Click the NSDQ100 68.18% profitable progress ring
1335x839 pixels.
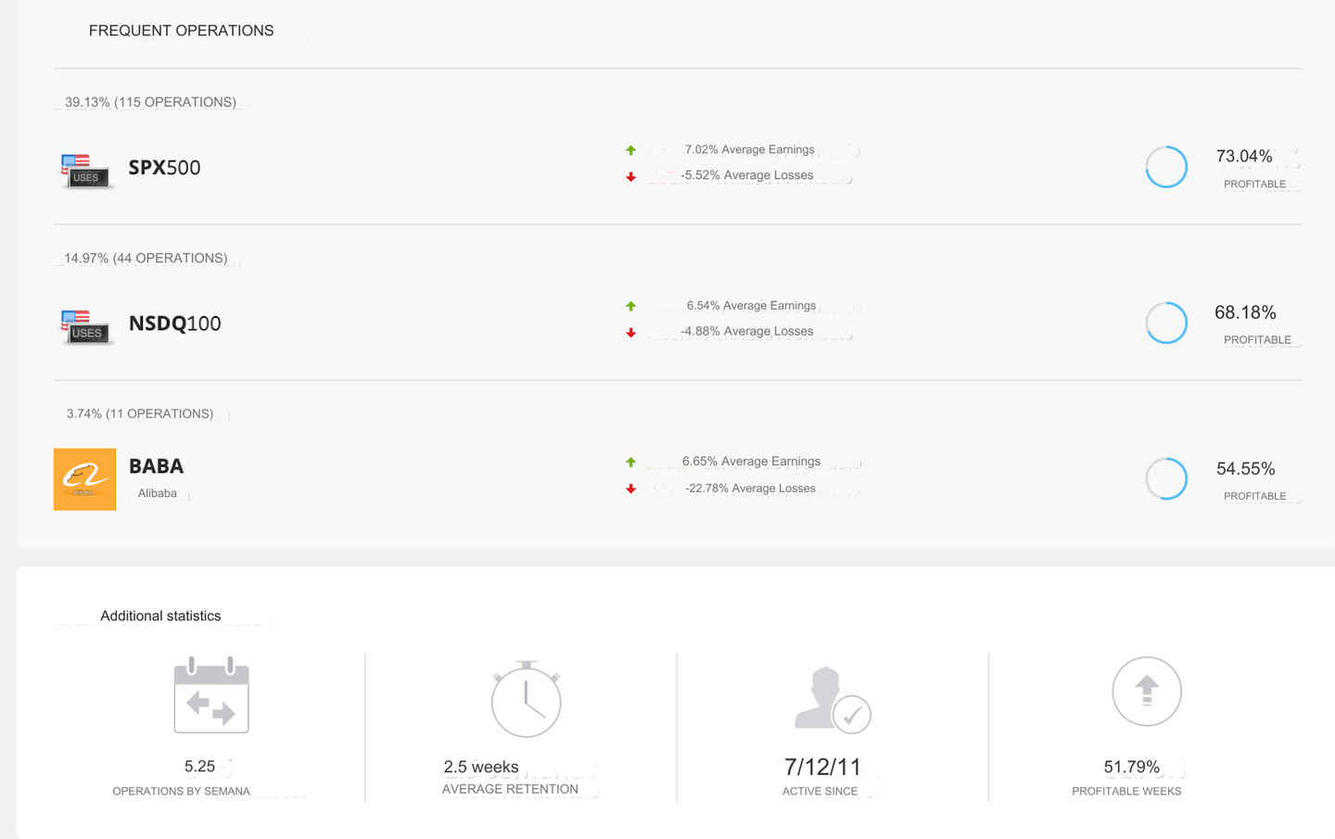click(1166, 324)
